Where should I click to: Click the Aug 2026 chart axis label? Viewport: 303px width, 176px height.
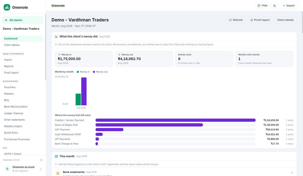(81, 108)
